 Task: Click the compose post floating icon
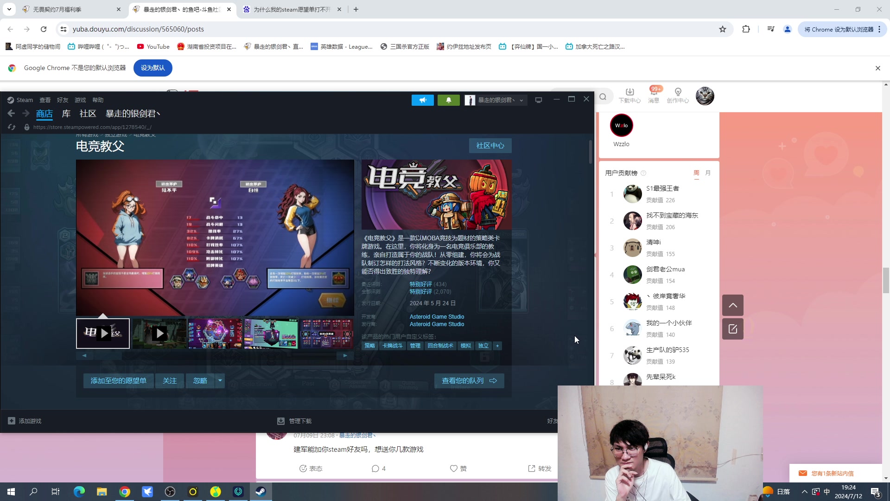tap(732, 329)
